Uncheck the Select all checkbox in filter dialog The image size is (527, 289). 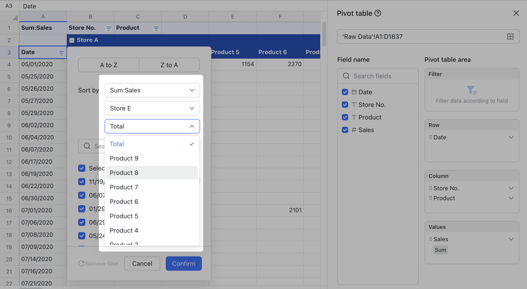82,168
